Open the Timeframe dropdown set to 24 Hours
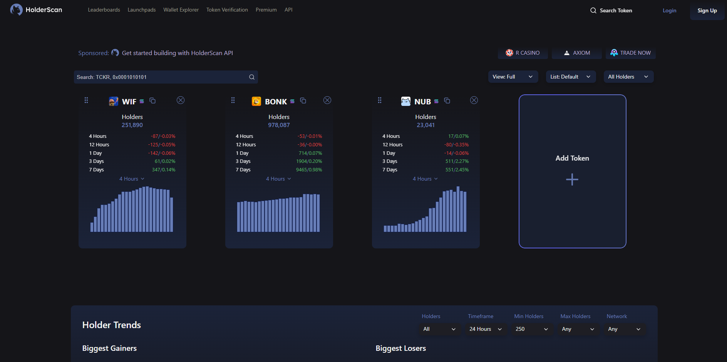The width and height of the screenshot is (727, 362). point(486,329)
